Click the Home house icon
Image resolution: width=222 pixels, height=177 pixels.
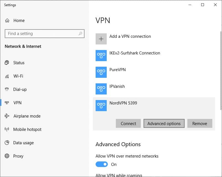(x=7, y=21)
